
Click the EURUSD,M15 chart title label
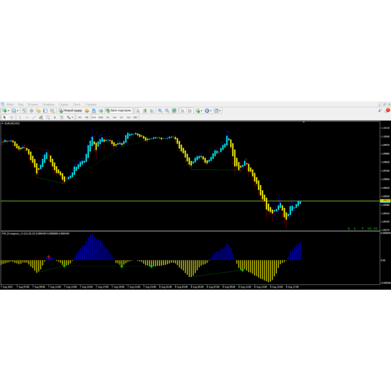(x=12, y=123)
